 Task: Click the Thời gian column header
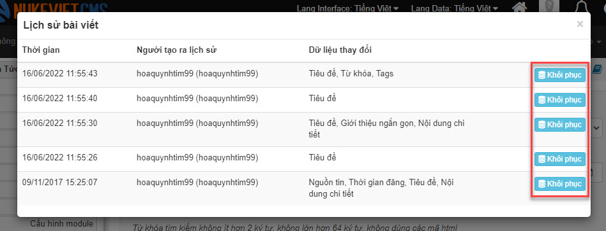(x=41, y=50)
